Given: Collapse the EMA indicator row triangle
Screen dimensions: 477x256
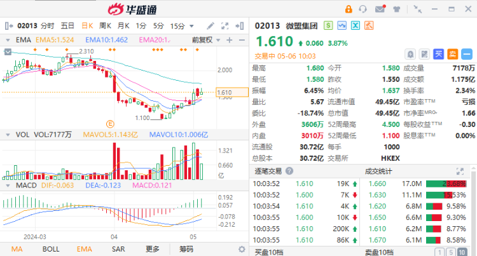Looking at the screenshot, I should (8, 40).
